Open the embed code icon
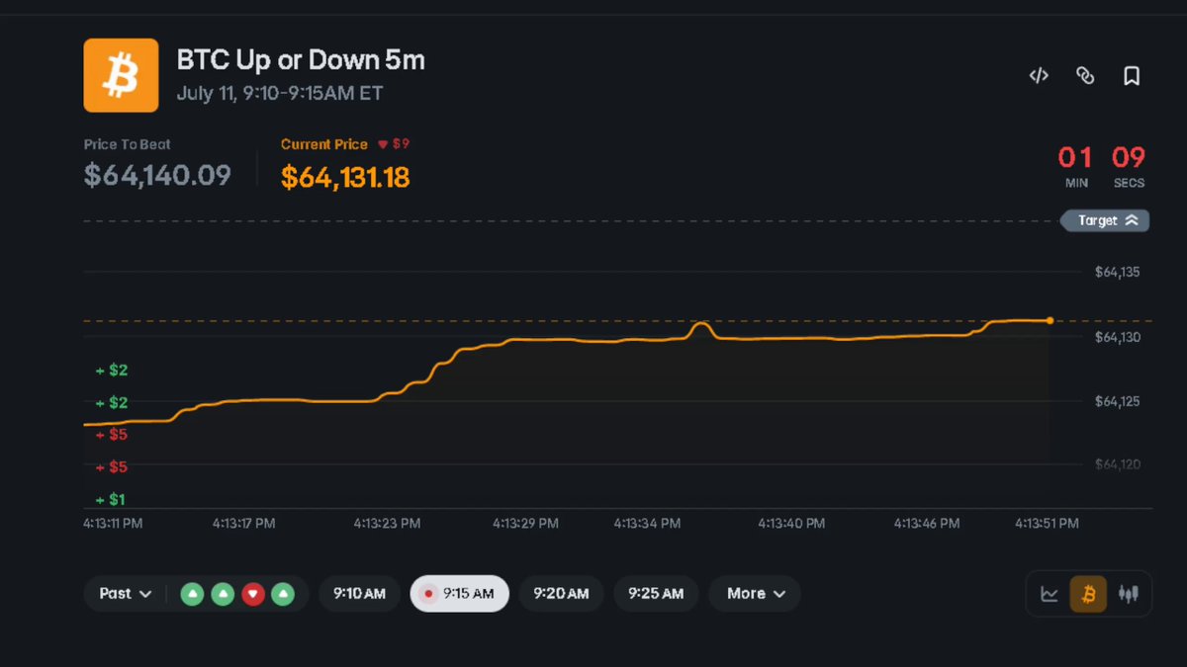The image size is (1187, 667). coord(1039,75)
